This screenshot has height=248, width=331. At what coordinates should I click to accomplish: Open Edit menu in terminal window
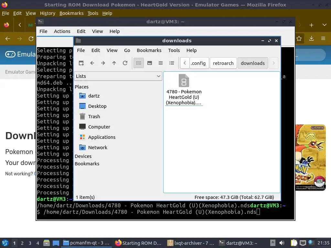81,31
